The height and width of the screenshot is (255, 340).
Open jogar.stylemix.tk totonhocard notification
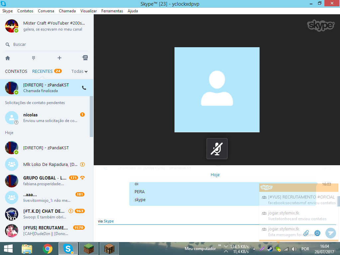pyautogui.click(x=299, y=216)
